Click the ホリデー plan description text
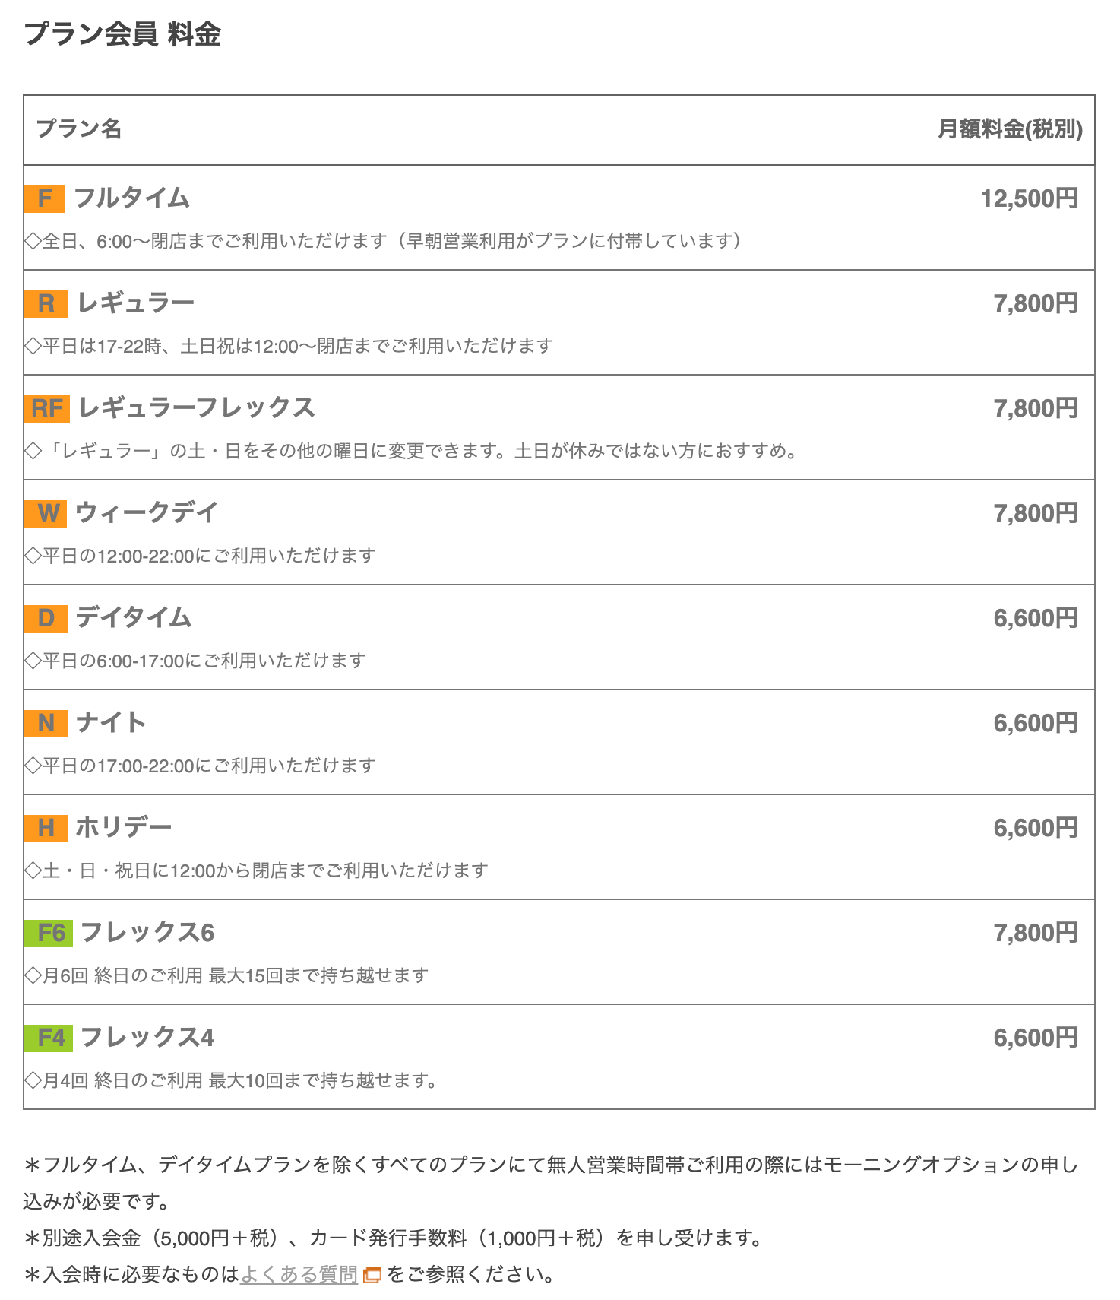The height and width of the screenshot is (1300, 1120). (257, 870)
